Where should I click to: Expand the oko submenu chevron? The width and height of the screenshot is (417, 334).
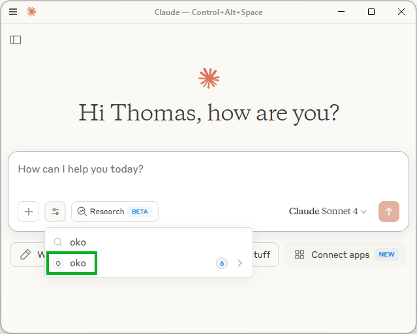pyautogui.click(x=239, y=263)
